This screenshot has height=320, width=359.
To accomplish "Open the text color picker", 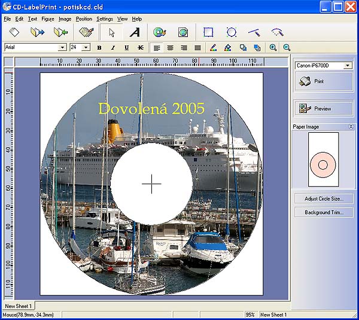I will (x=214, y=47).
